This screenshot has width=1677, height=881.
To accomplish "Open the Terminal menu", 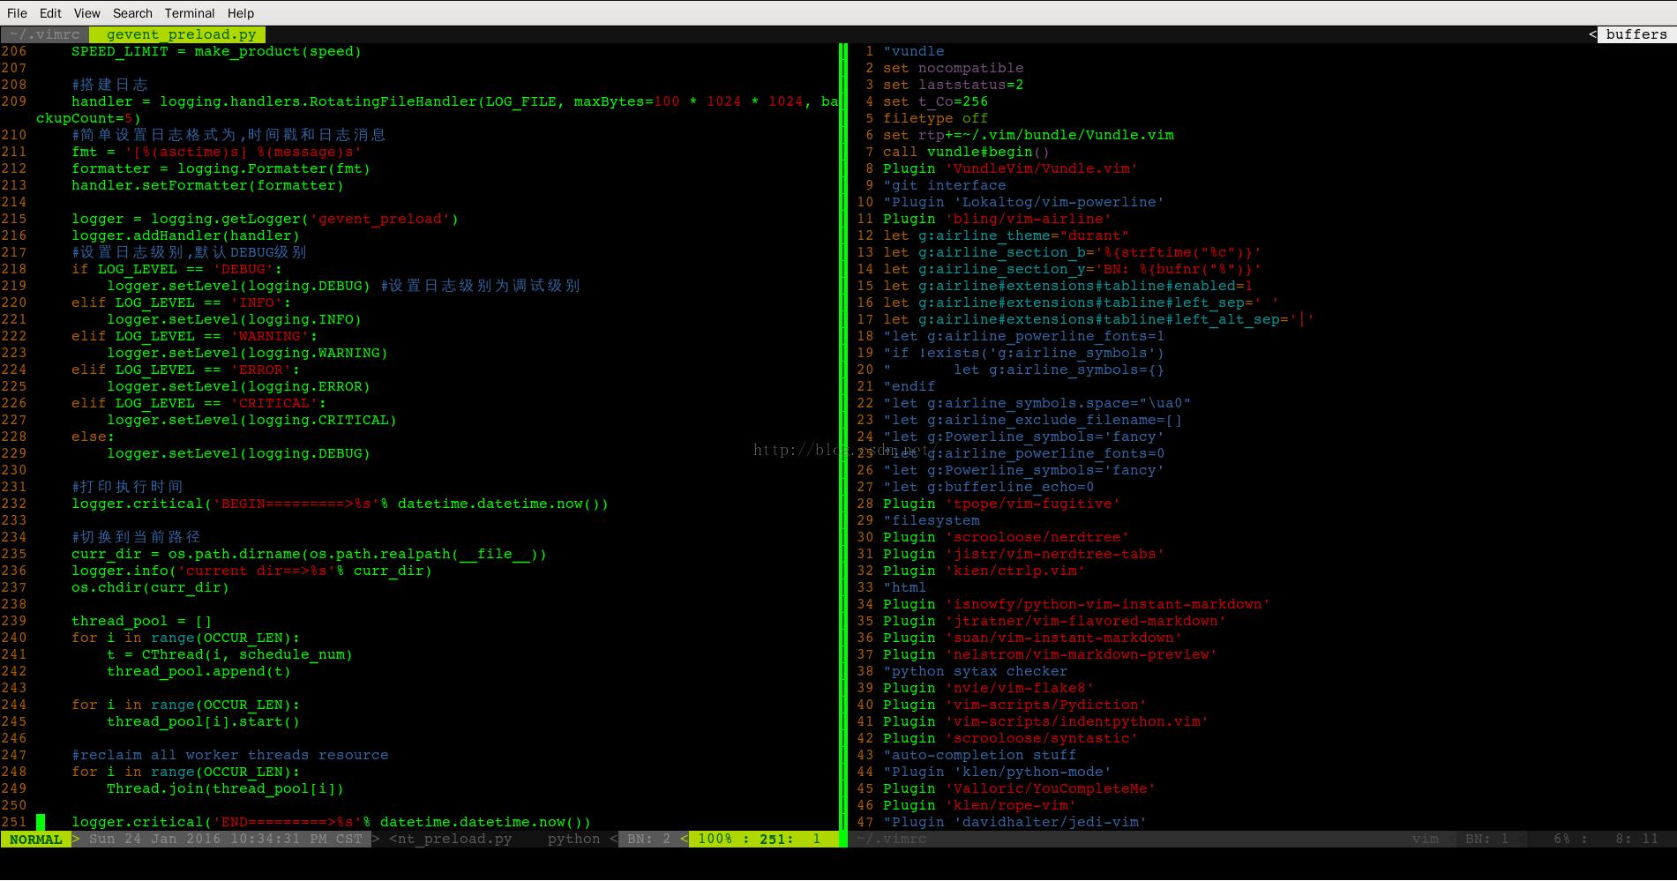I will pyautogui.click(x=190, y=13).
